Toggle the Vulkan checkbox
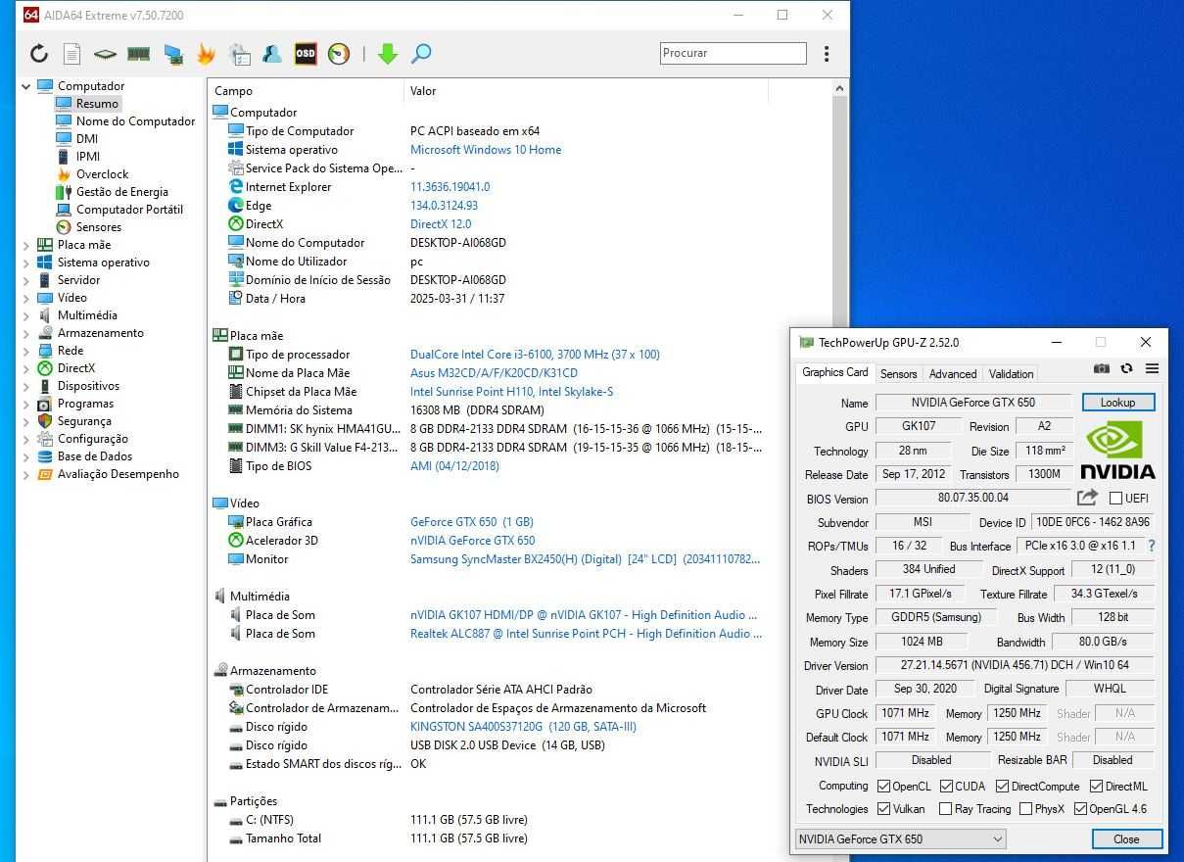 pyautogui.click(x=884, y=809)
